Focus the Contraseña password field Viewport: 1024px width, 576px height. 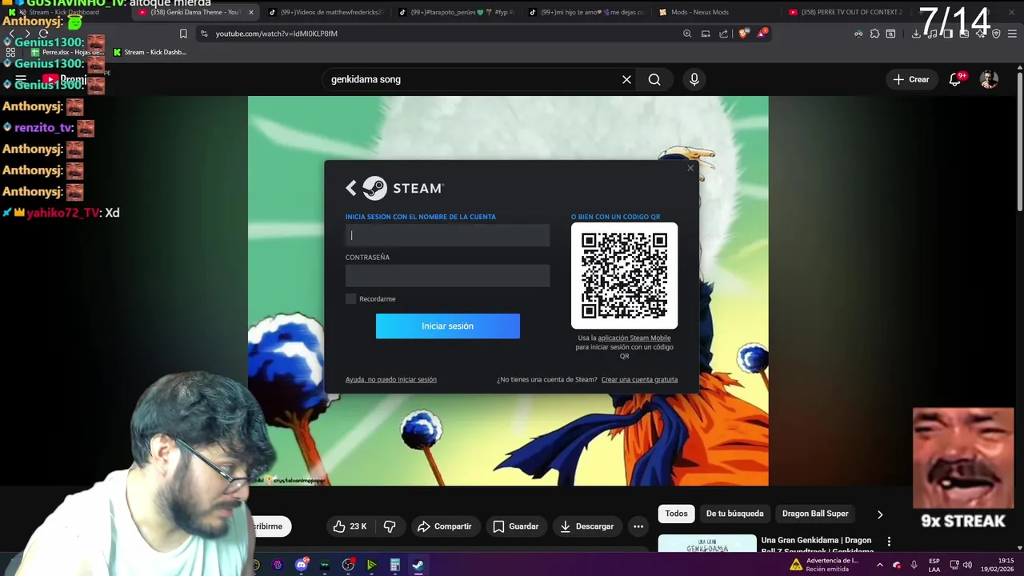pos(447,276)
